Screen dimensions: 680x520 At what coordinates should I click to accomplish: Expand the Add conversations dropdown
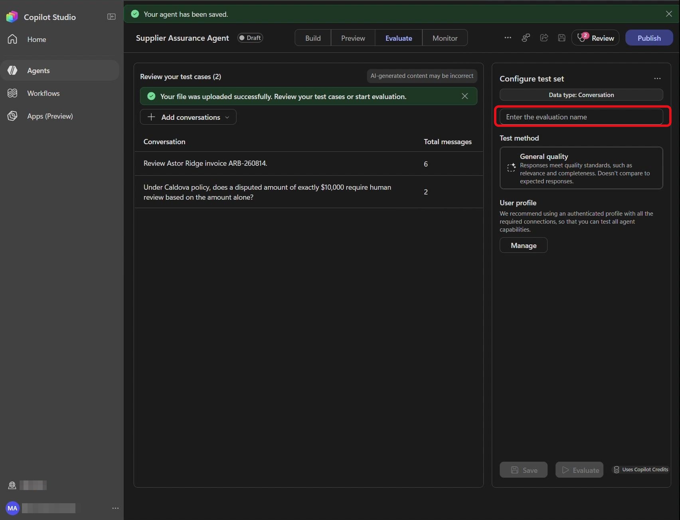point(188,117)
